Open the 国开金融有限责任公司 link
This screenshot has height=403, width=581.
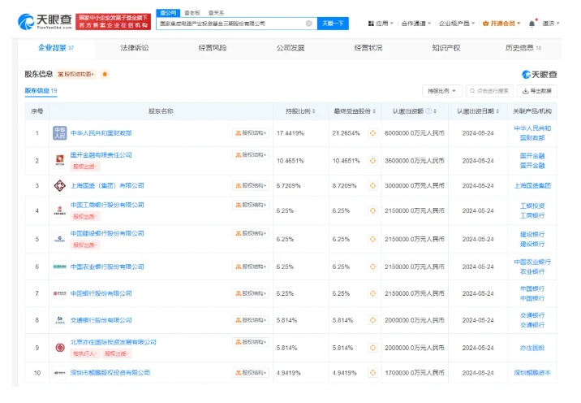coord(101,154)
